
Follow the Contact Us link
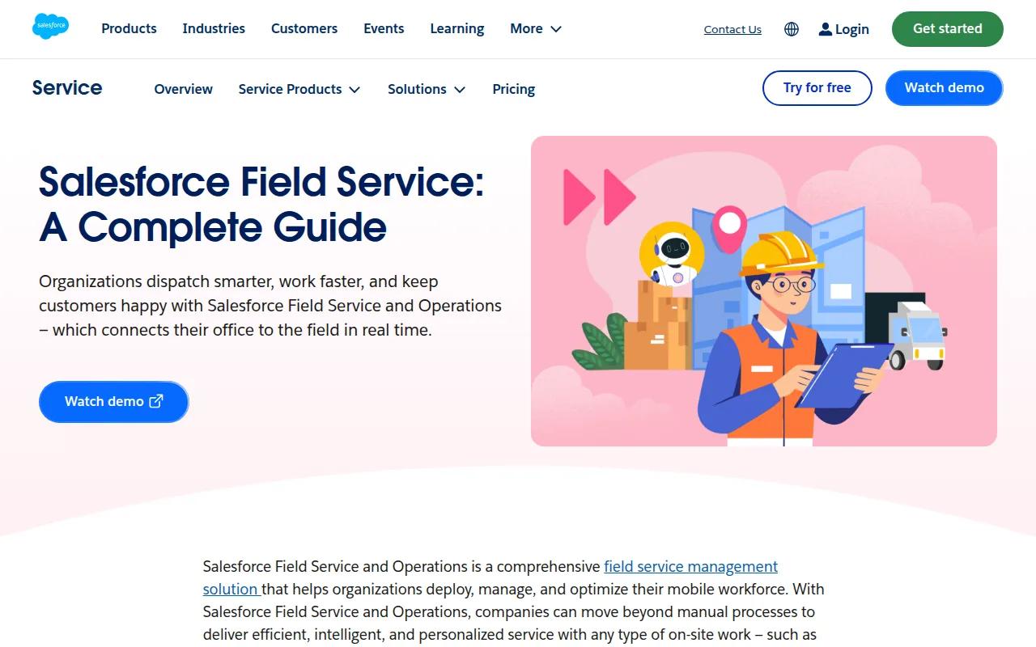pyautogui.click(x=732, y=29)
